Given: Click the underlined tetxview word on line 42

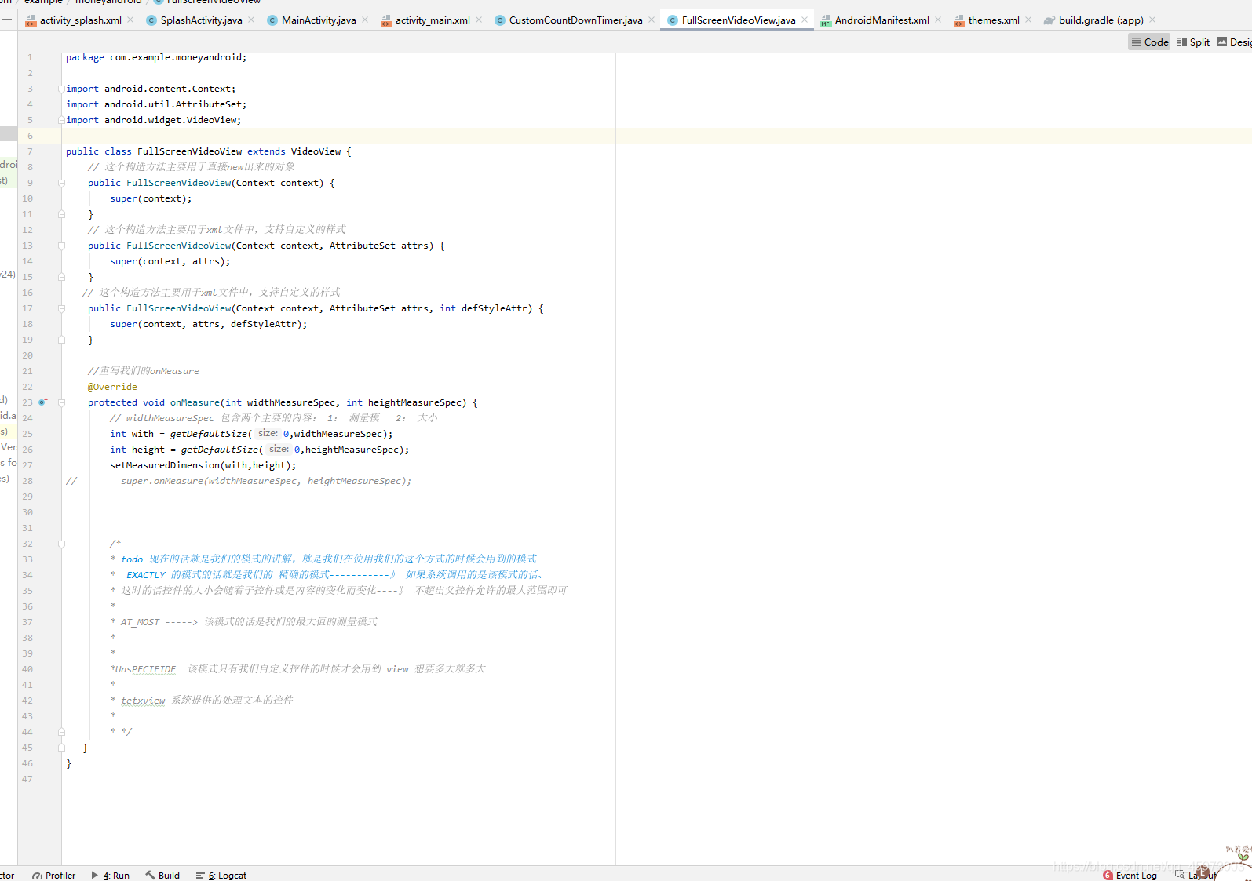Looking at the screenshot, I should coord(143,701).
